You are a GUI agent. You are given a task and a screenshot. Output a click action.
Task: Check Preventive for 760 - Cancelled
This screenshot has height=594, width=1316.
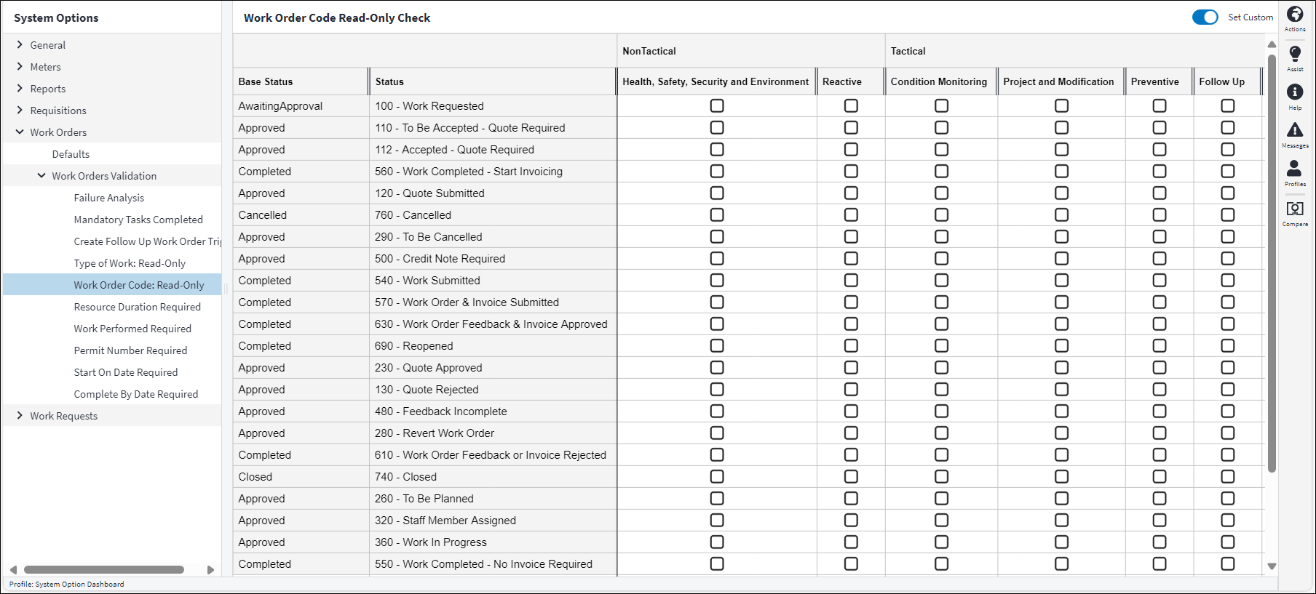coord(1159,214)
